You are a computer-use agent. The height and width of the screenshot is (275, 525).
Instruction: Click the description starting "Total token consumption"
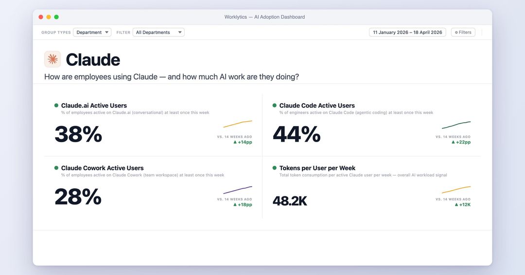point(363,175)
